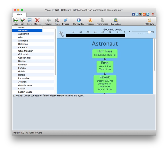Click the Buy Online icon
168x152 pixels.
[x=116, y=22]
